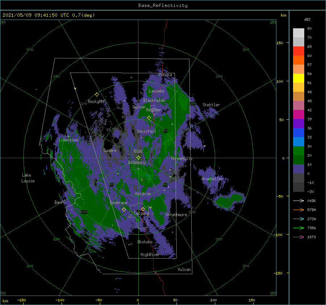
Task: Click the Limestone label
Action: pyautogui.click(x=68, y=140)
